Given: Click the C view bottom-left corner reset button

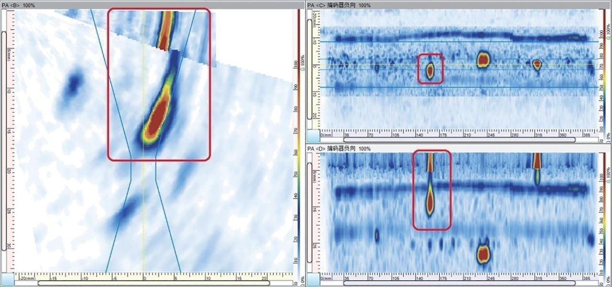Looking at the screenshot, I should 312,135.
